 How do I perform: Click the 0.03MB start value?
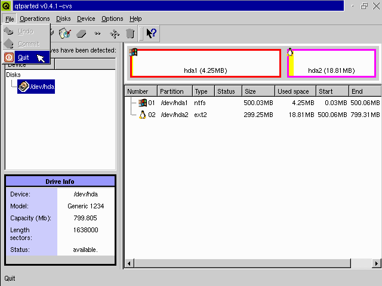(x=335, y=103)
